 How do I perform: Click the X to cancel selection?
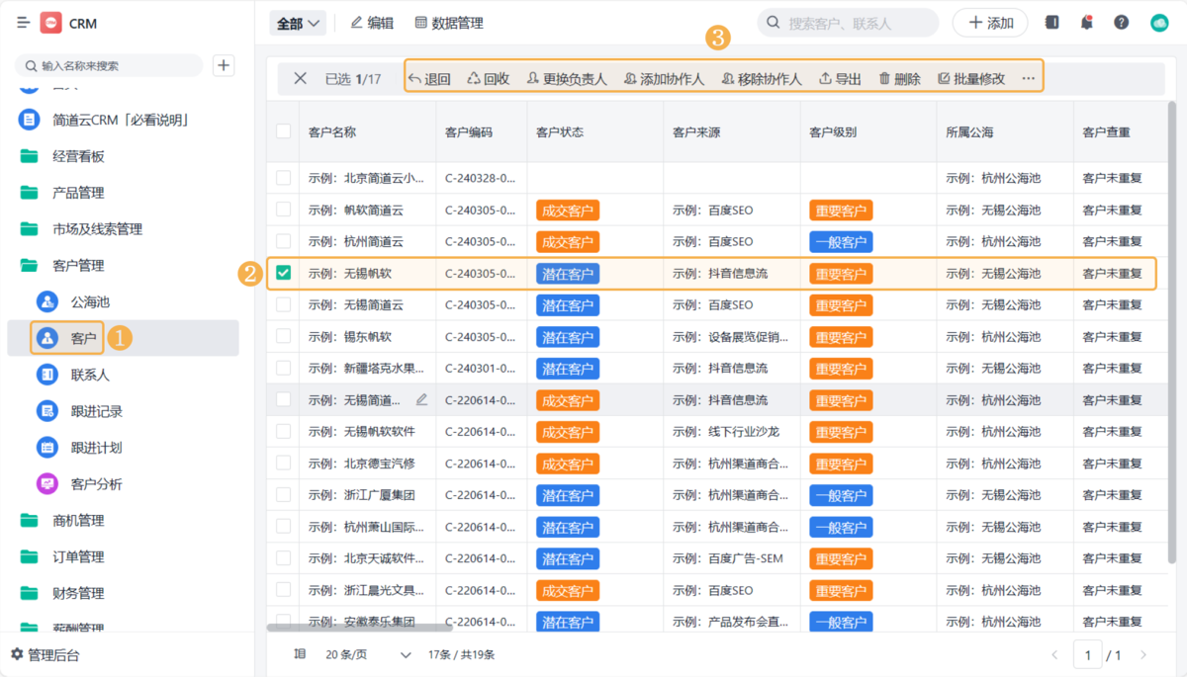coord(301,78)
